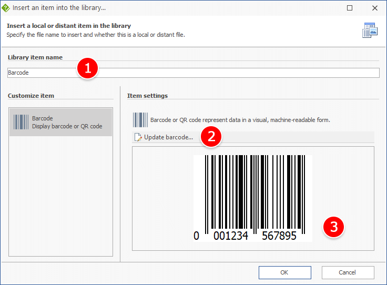Click the 'Library item name' label
Screen dimensions: 387x285
click(x=35, y=57)
